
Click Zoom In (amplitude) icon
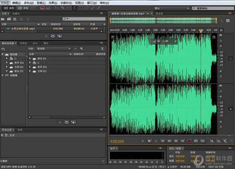point(212,141)
